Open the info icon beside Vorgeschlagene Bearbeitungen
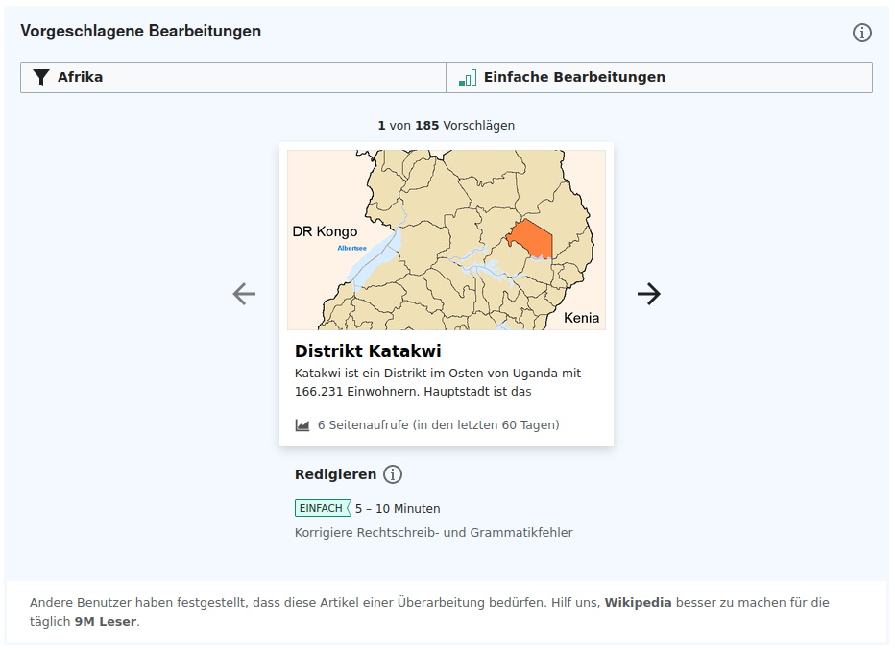This screenshot has width=895, height=652. click(x=862, y=33)
